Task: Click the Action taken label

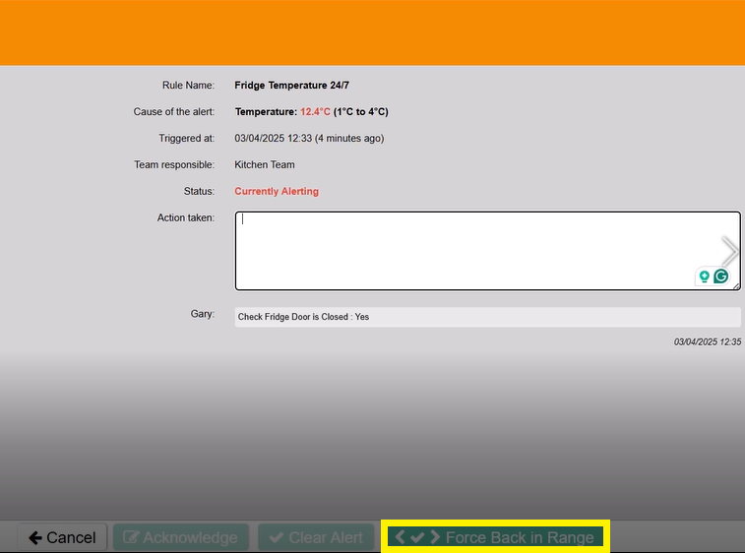Action: (186, 217)
